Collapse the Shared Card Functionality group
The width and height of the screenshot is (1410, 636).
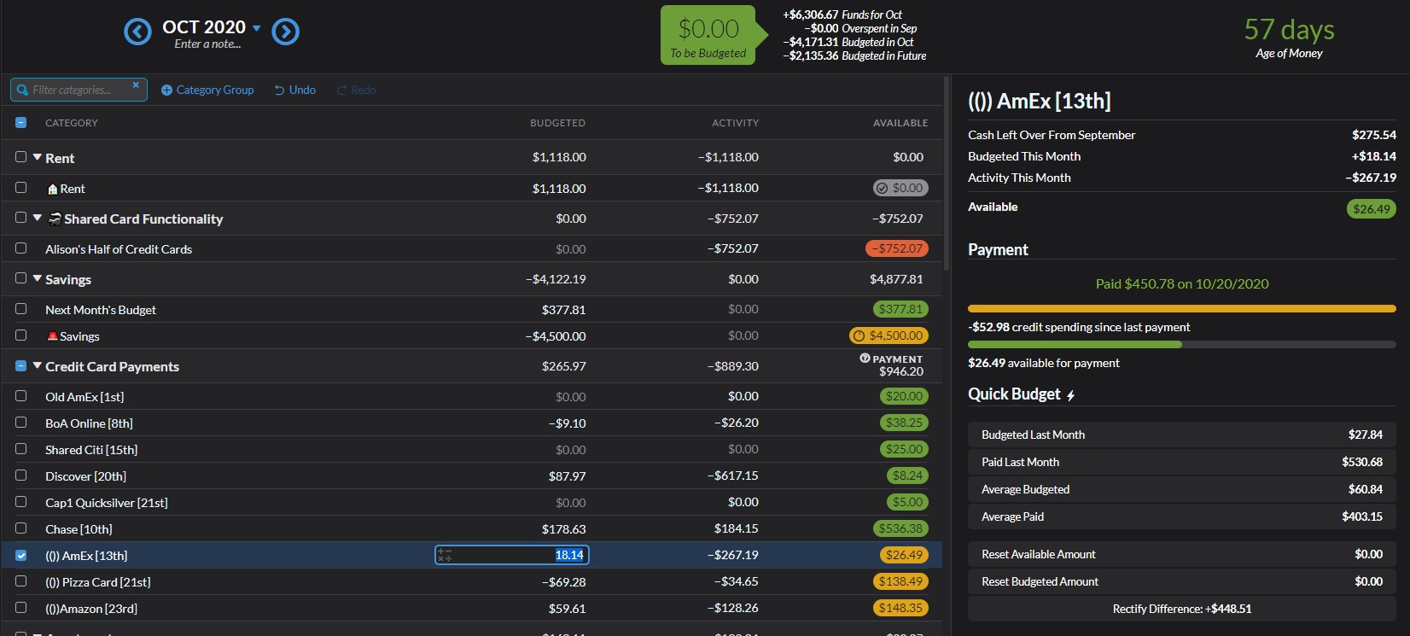38,218
